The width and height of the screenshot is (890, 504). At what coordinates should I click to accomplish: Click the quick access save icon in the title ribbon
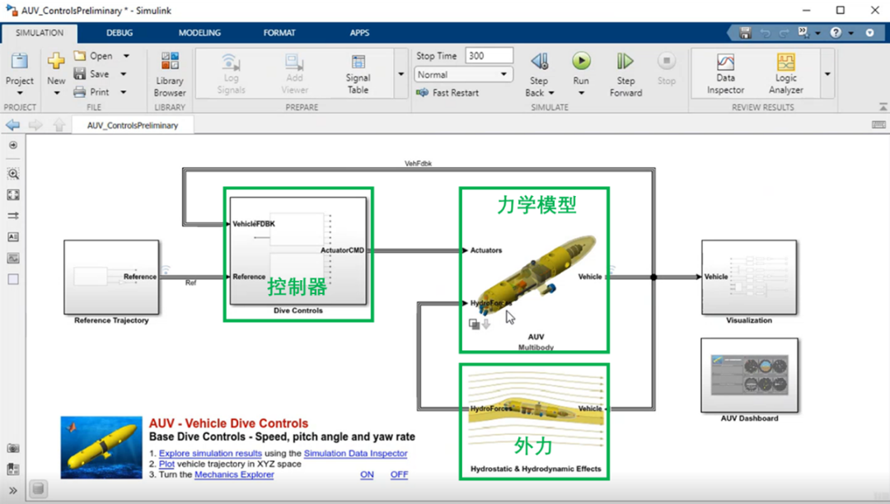click(745, 33)
